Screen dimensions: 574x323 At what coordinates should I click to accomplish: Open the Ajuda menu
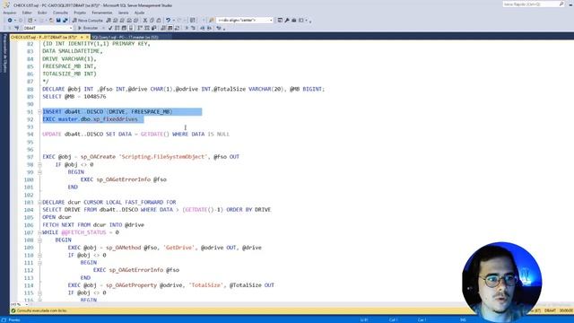pos(140,13)
